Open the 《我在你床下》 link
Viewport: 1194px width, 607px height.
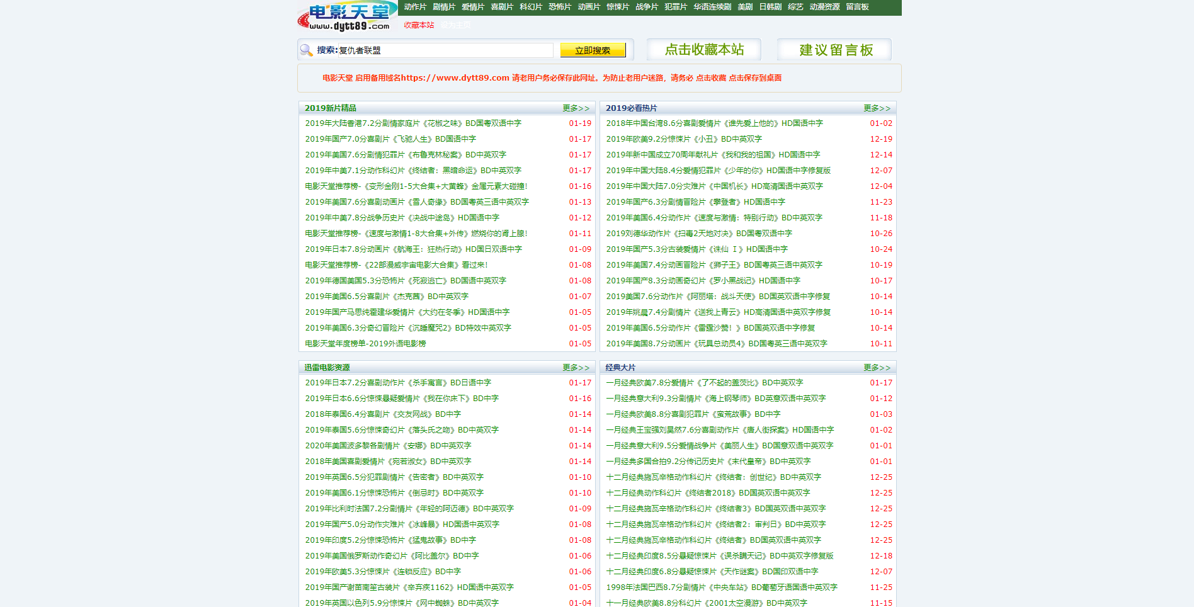pos(402,399)
